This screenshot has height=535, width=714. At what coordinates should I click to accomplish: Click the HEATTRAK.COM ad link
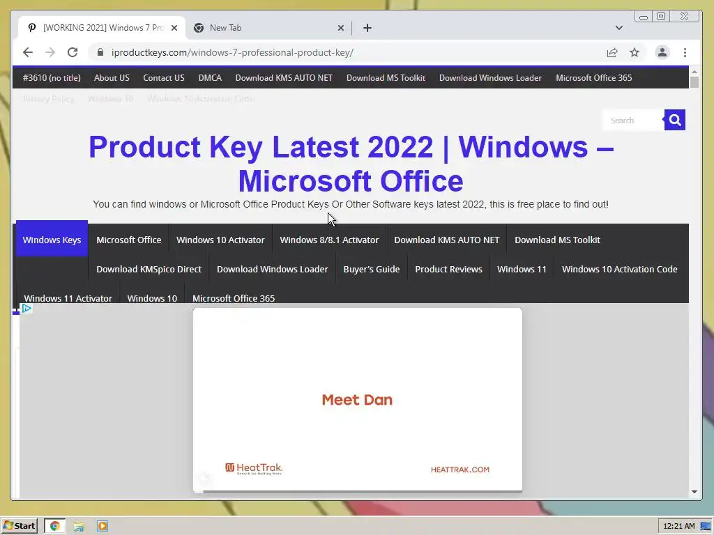coord(460,470)
